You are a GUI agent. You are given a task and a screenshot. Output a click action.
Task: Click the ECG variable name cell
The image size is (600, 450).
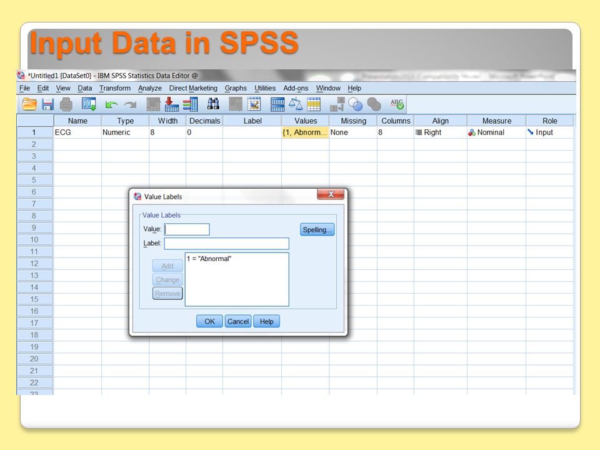[77, 132]
